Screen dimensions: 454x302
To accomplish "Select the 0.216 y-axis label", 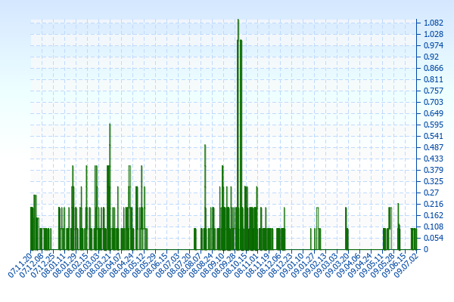I will coord(434,204).
